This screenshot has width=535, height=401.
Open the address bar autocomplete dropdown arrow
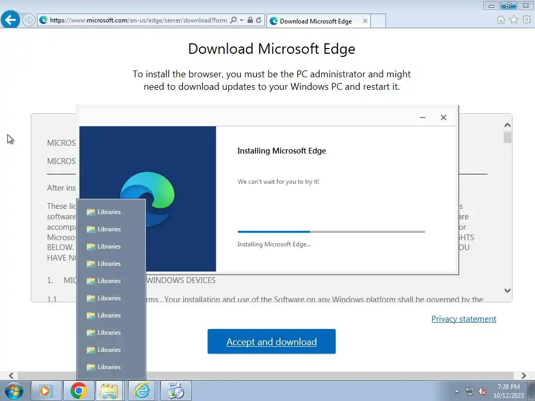241,20
